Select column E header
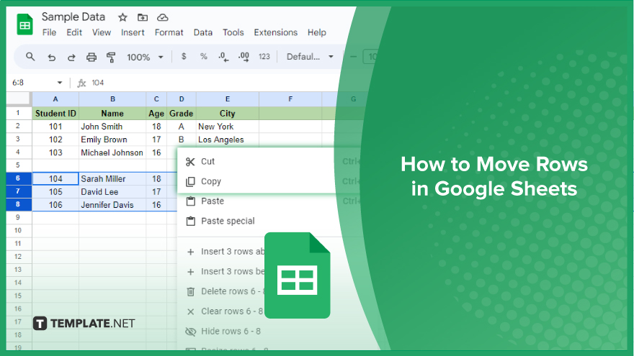This screenshot has width=634, height=356. [228, 99]
